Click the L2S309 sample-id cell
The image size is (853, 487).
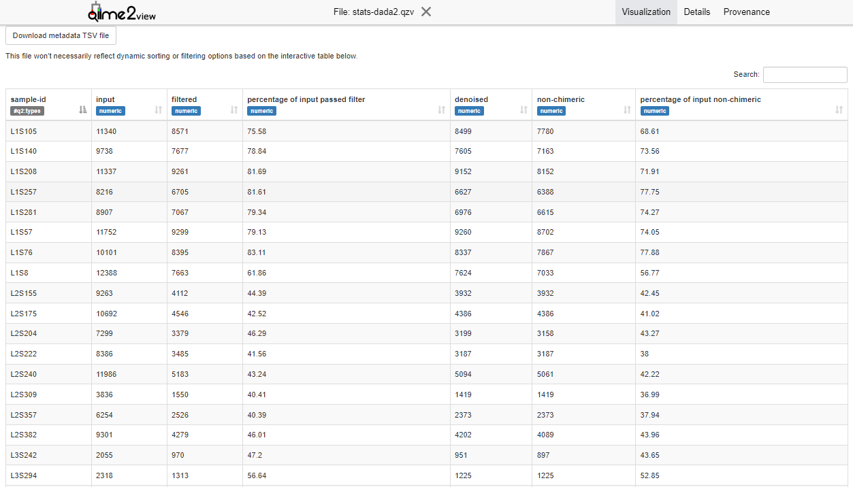click(24, 394)
